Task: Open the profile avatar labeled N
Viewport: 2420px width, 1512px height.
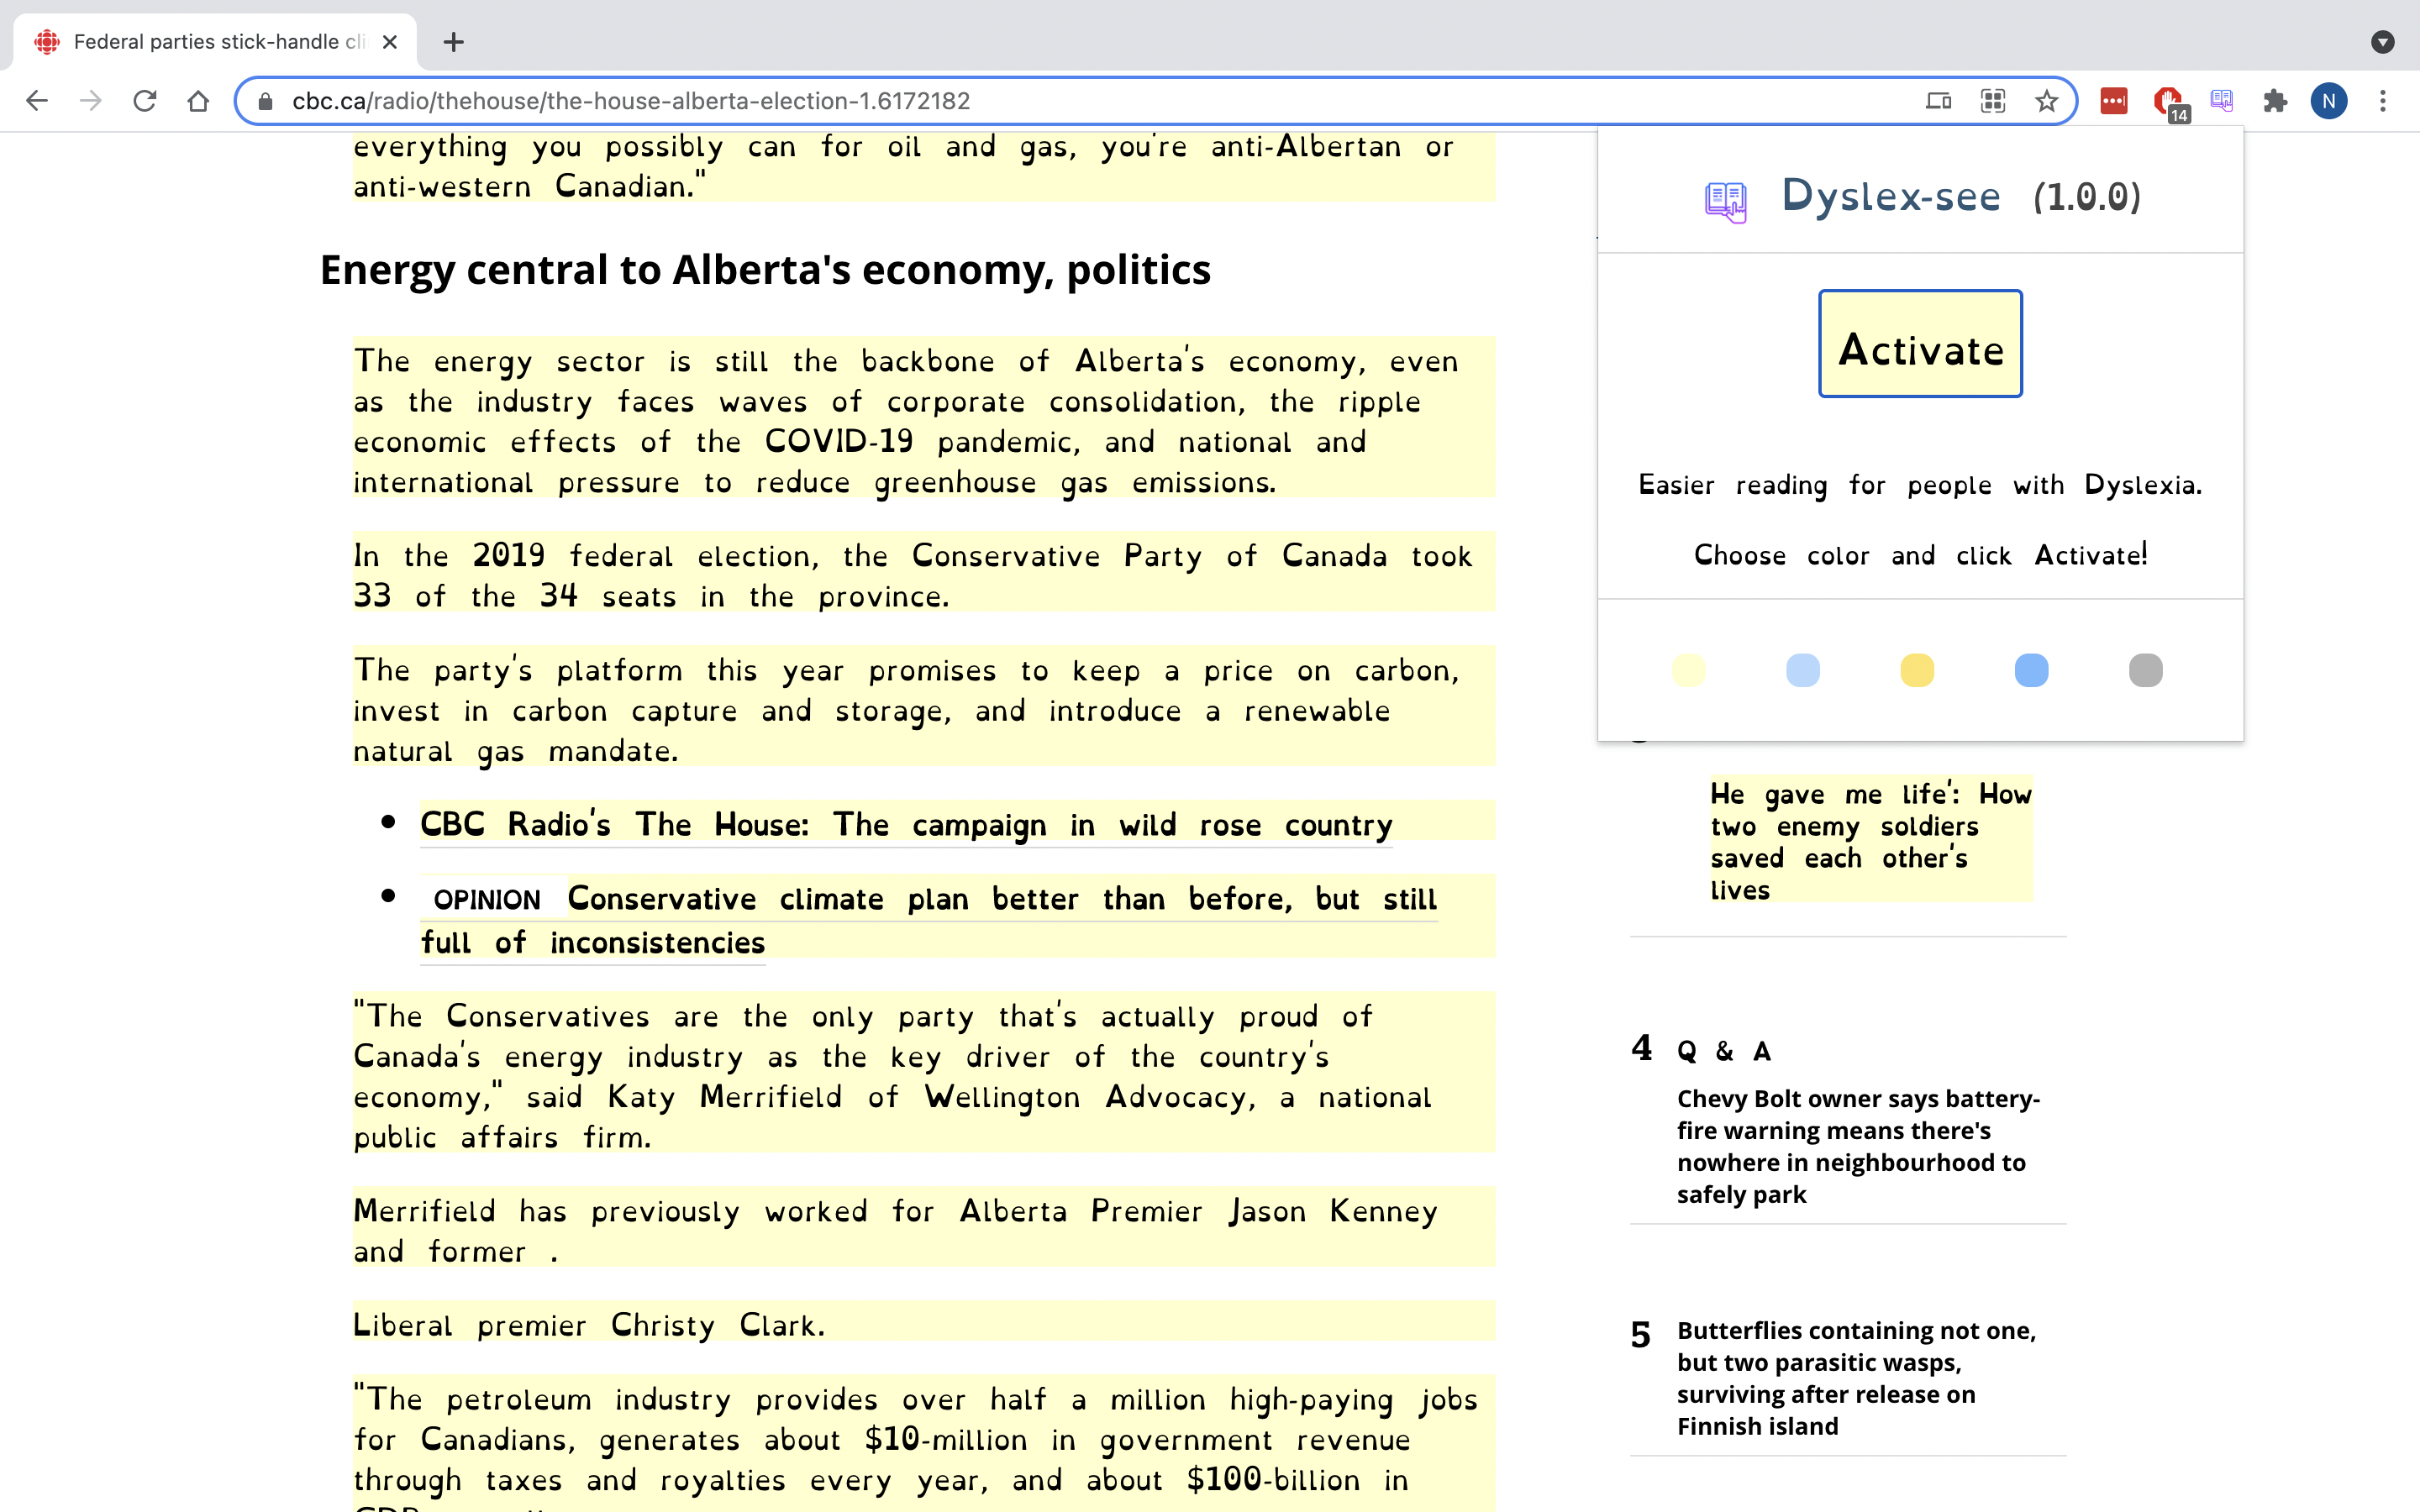Action: [2328, 101]
